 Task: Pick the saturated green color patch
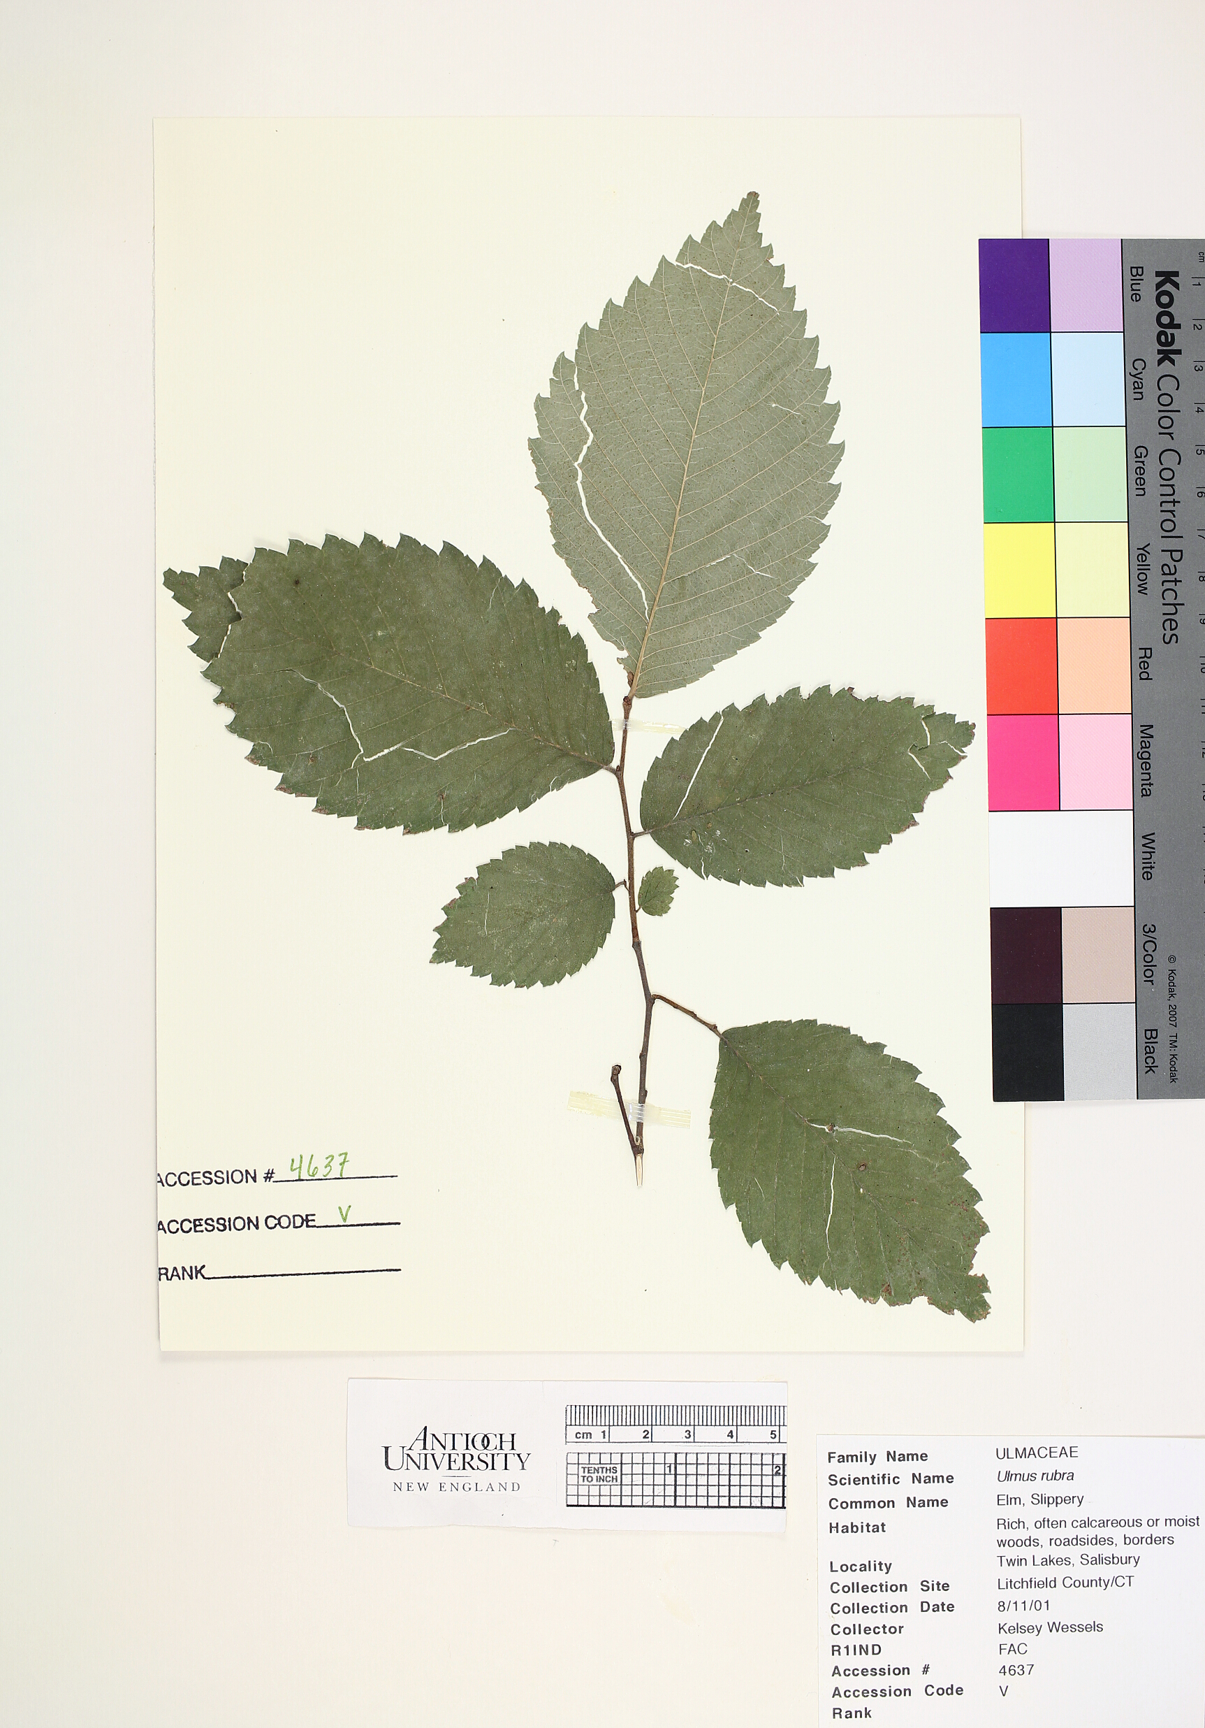(1018, 475)
